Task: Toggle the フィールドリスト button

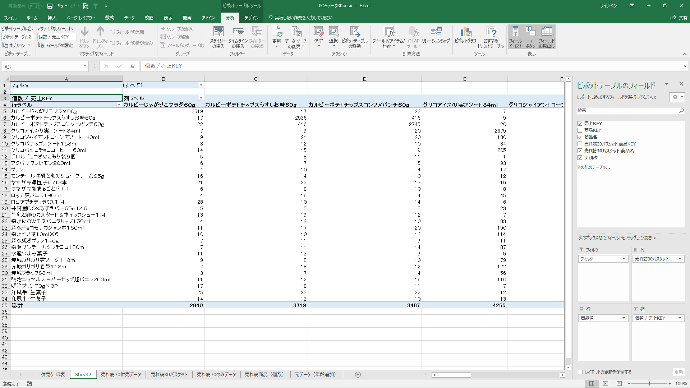Action: click(x=515, y=37)
